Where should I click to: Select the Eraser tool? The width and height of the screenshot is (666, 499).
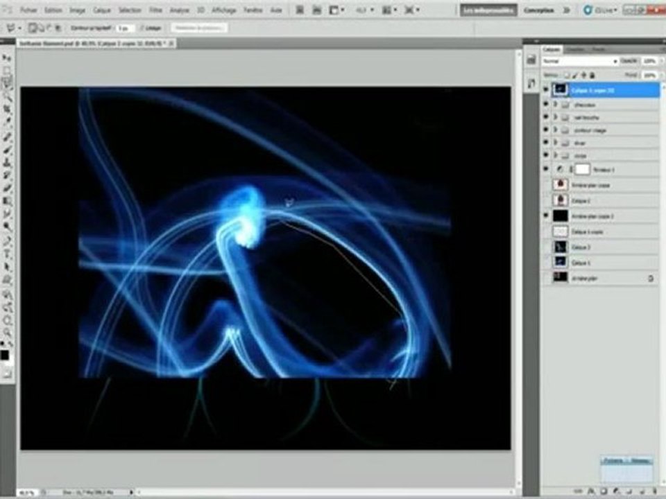point(7,188)
